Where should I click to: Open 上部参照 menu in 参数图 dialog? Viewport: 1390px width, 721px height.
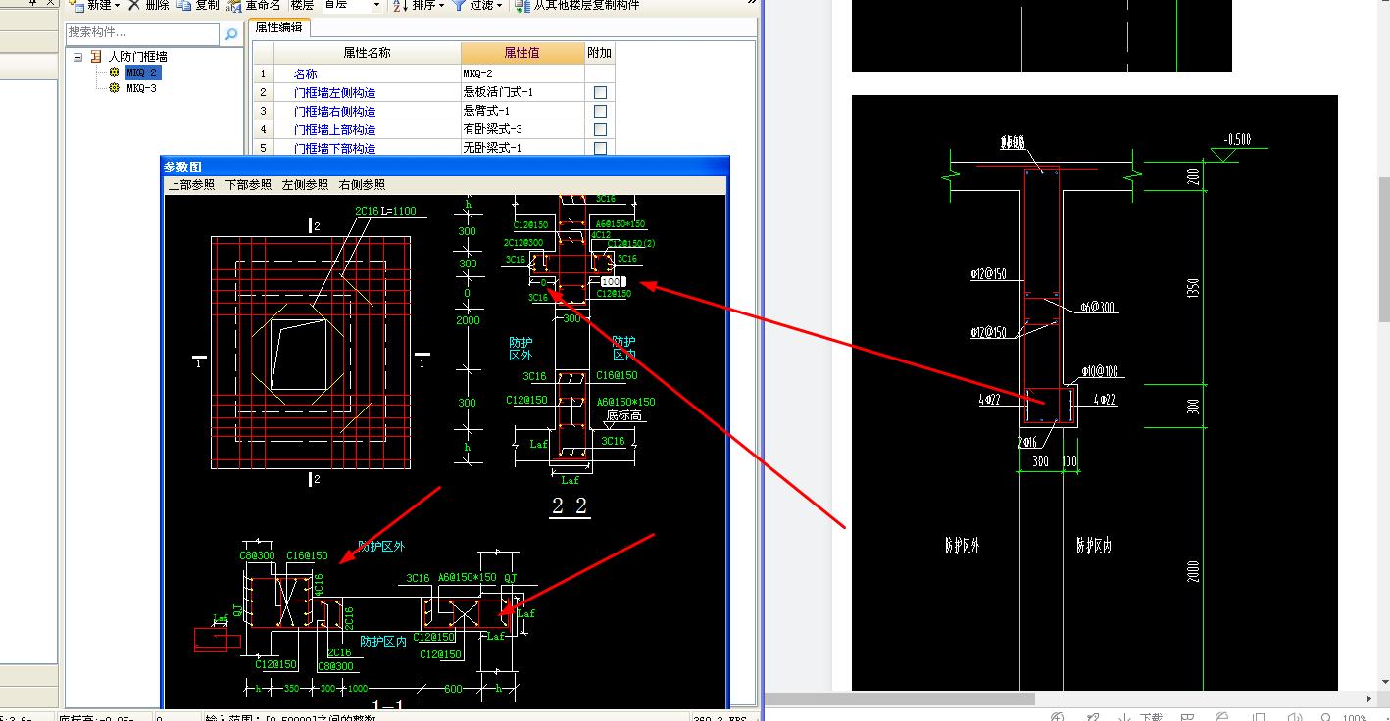pyautogui.click(x=191, y=184)
